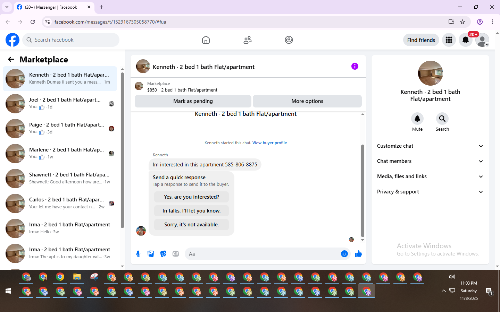Image resolution: width=500 pixels, height=312 pixels.
Task: Open Irma's conversation saying Hello
Action: [x=60, y=228]
